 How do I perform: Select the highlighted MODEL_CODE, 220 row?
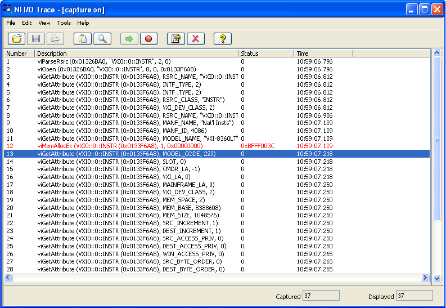click(x=217, y=154)
